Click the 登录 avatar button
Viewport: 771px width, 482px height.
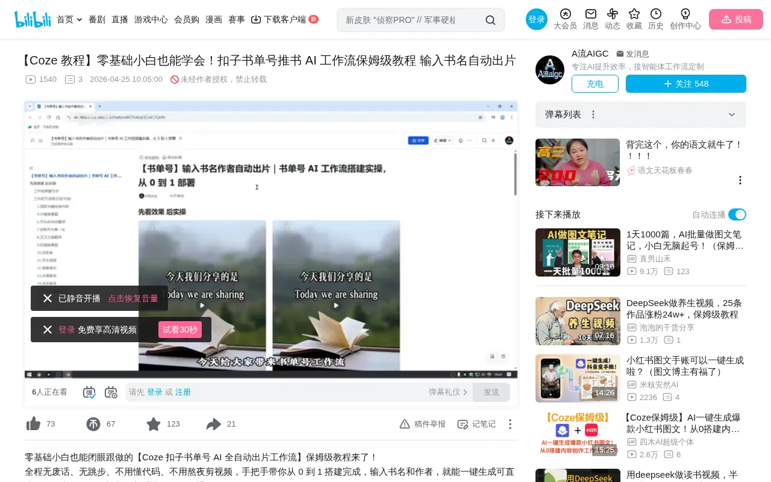[x=537, y=19]
